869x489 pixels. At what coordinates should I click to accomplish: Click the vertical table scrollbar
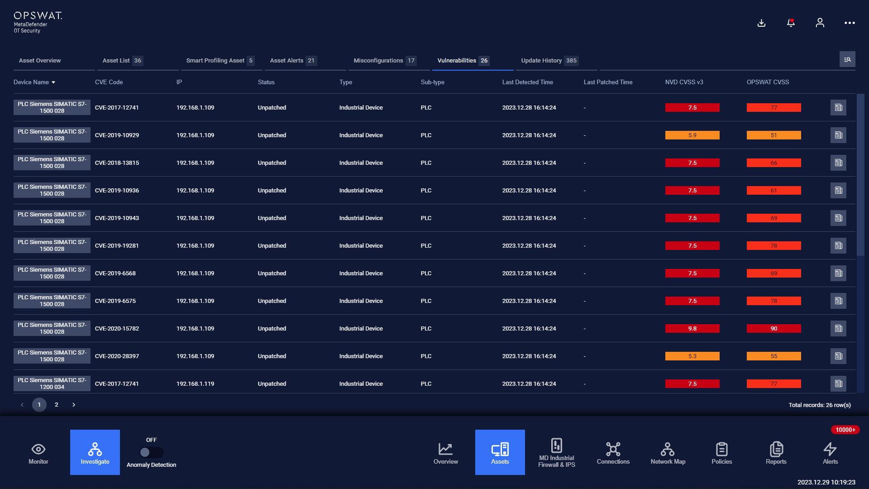860,175
